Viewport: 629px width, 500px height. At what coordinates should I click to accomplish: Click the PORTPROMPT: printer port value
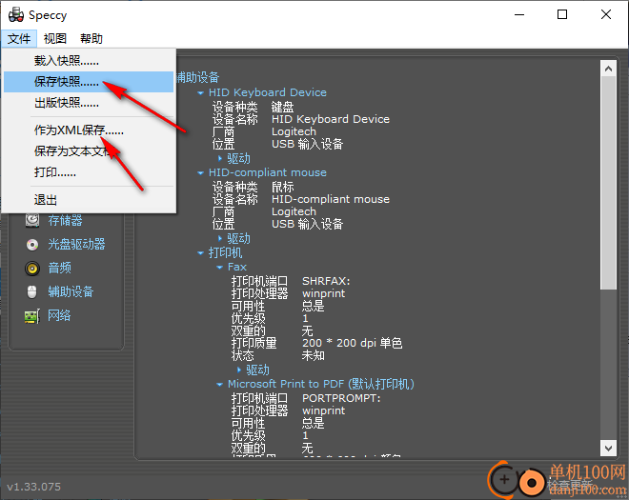[x=341, y=398]
